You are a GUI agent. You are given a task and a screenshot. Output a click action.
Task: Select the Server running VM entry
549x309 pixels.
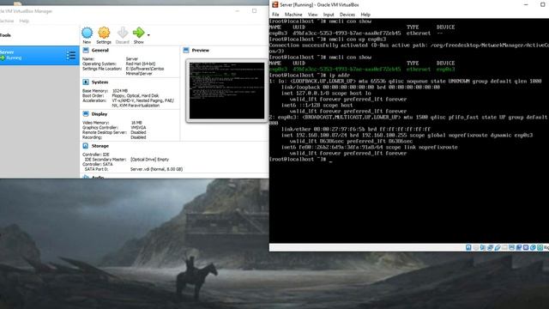coord(39,55)
